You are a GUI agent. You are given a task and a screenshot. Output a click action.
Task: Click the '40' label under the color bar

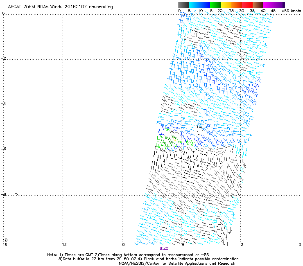point(263,11)
